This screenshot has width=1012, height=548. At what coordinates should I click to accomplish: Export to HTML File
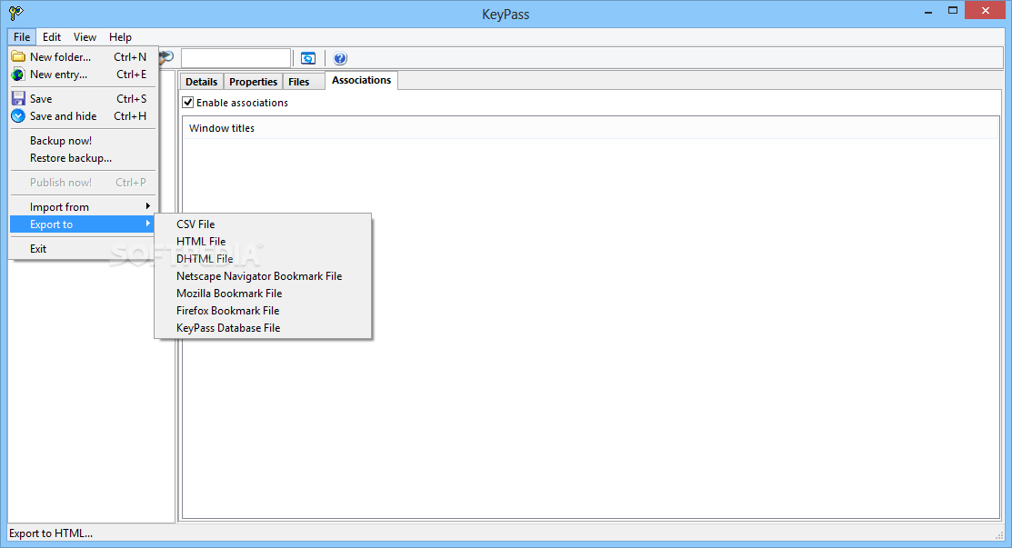point(264,241)
